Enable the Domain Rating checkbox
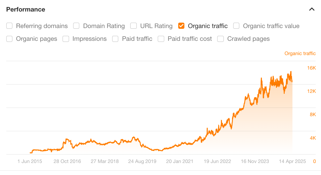 (x=76, y=26)
